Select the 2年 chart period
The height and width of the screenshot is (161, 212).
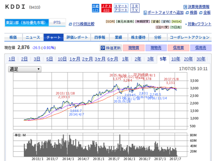pos(138,59)
